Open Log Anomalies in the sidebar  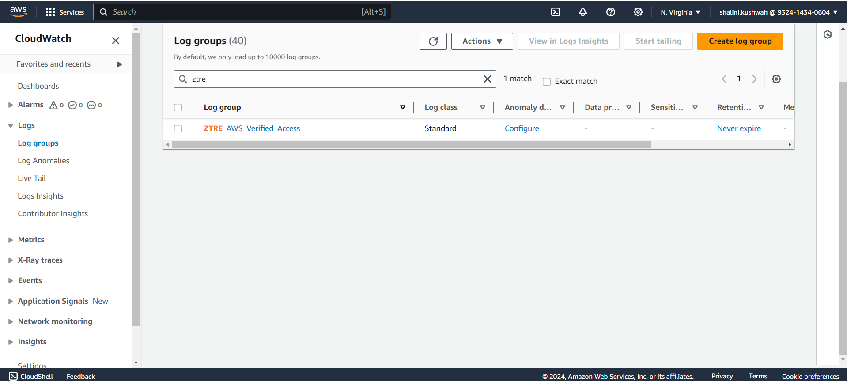(44, 161)
